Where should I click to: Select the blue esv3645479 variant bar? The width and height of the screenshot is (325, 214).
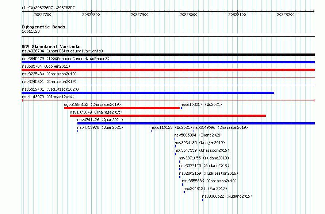pyautogui.click(x=168, y=62)
